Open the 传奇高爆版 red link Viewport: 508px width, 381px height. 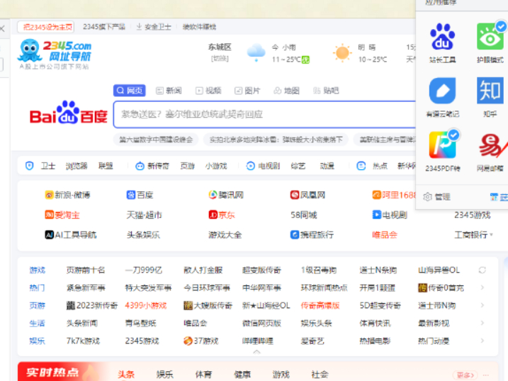[x=320, y=305]
